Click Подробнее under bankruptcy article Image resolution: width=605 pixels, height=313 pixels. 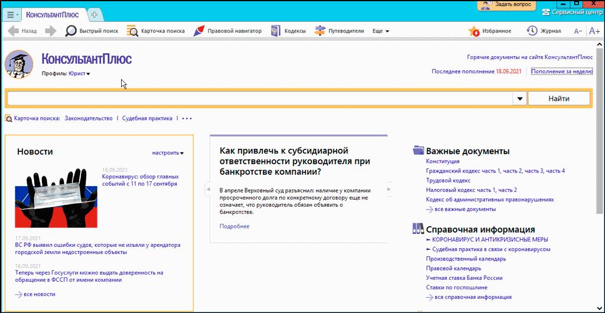click(x=235, y=226)
